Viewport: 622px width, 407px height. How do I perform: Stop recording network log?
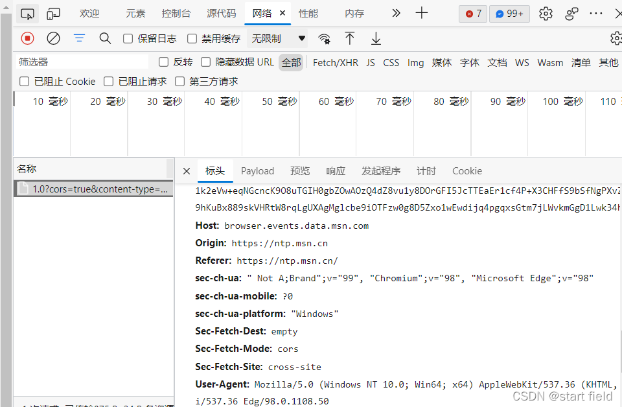pos(27,38)
